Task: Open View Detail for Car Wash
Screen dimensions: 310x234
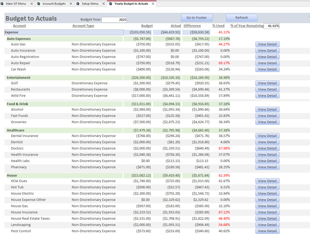Action: [x=267, y=69]
